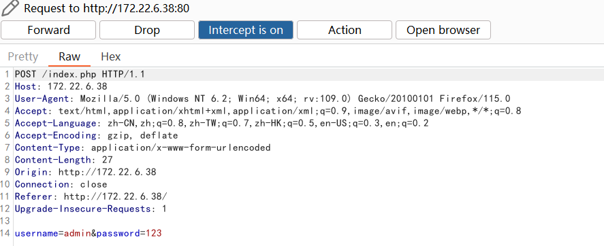The width and height of the screenshot is (604, 246).
Task: Click the Connection: close header line
Action: tap(61, 185)
